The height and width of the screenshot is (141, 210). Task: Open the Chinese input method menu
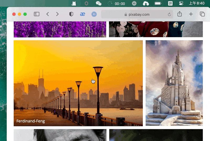click(170, 3)
